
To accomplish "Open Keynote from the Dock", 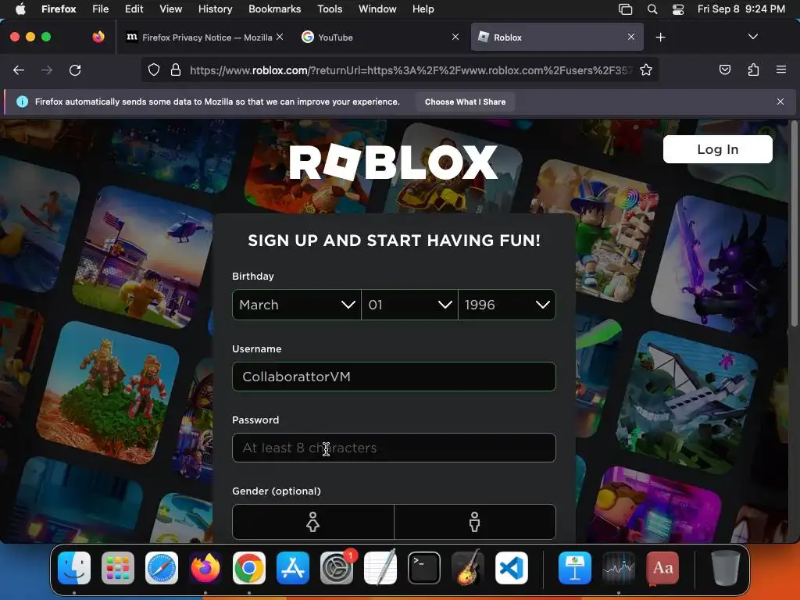I will [x=574, y=568].
